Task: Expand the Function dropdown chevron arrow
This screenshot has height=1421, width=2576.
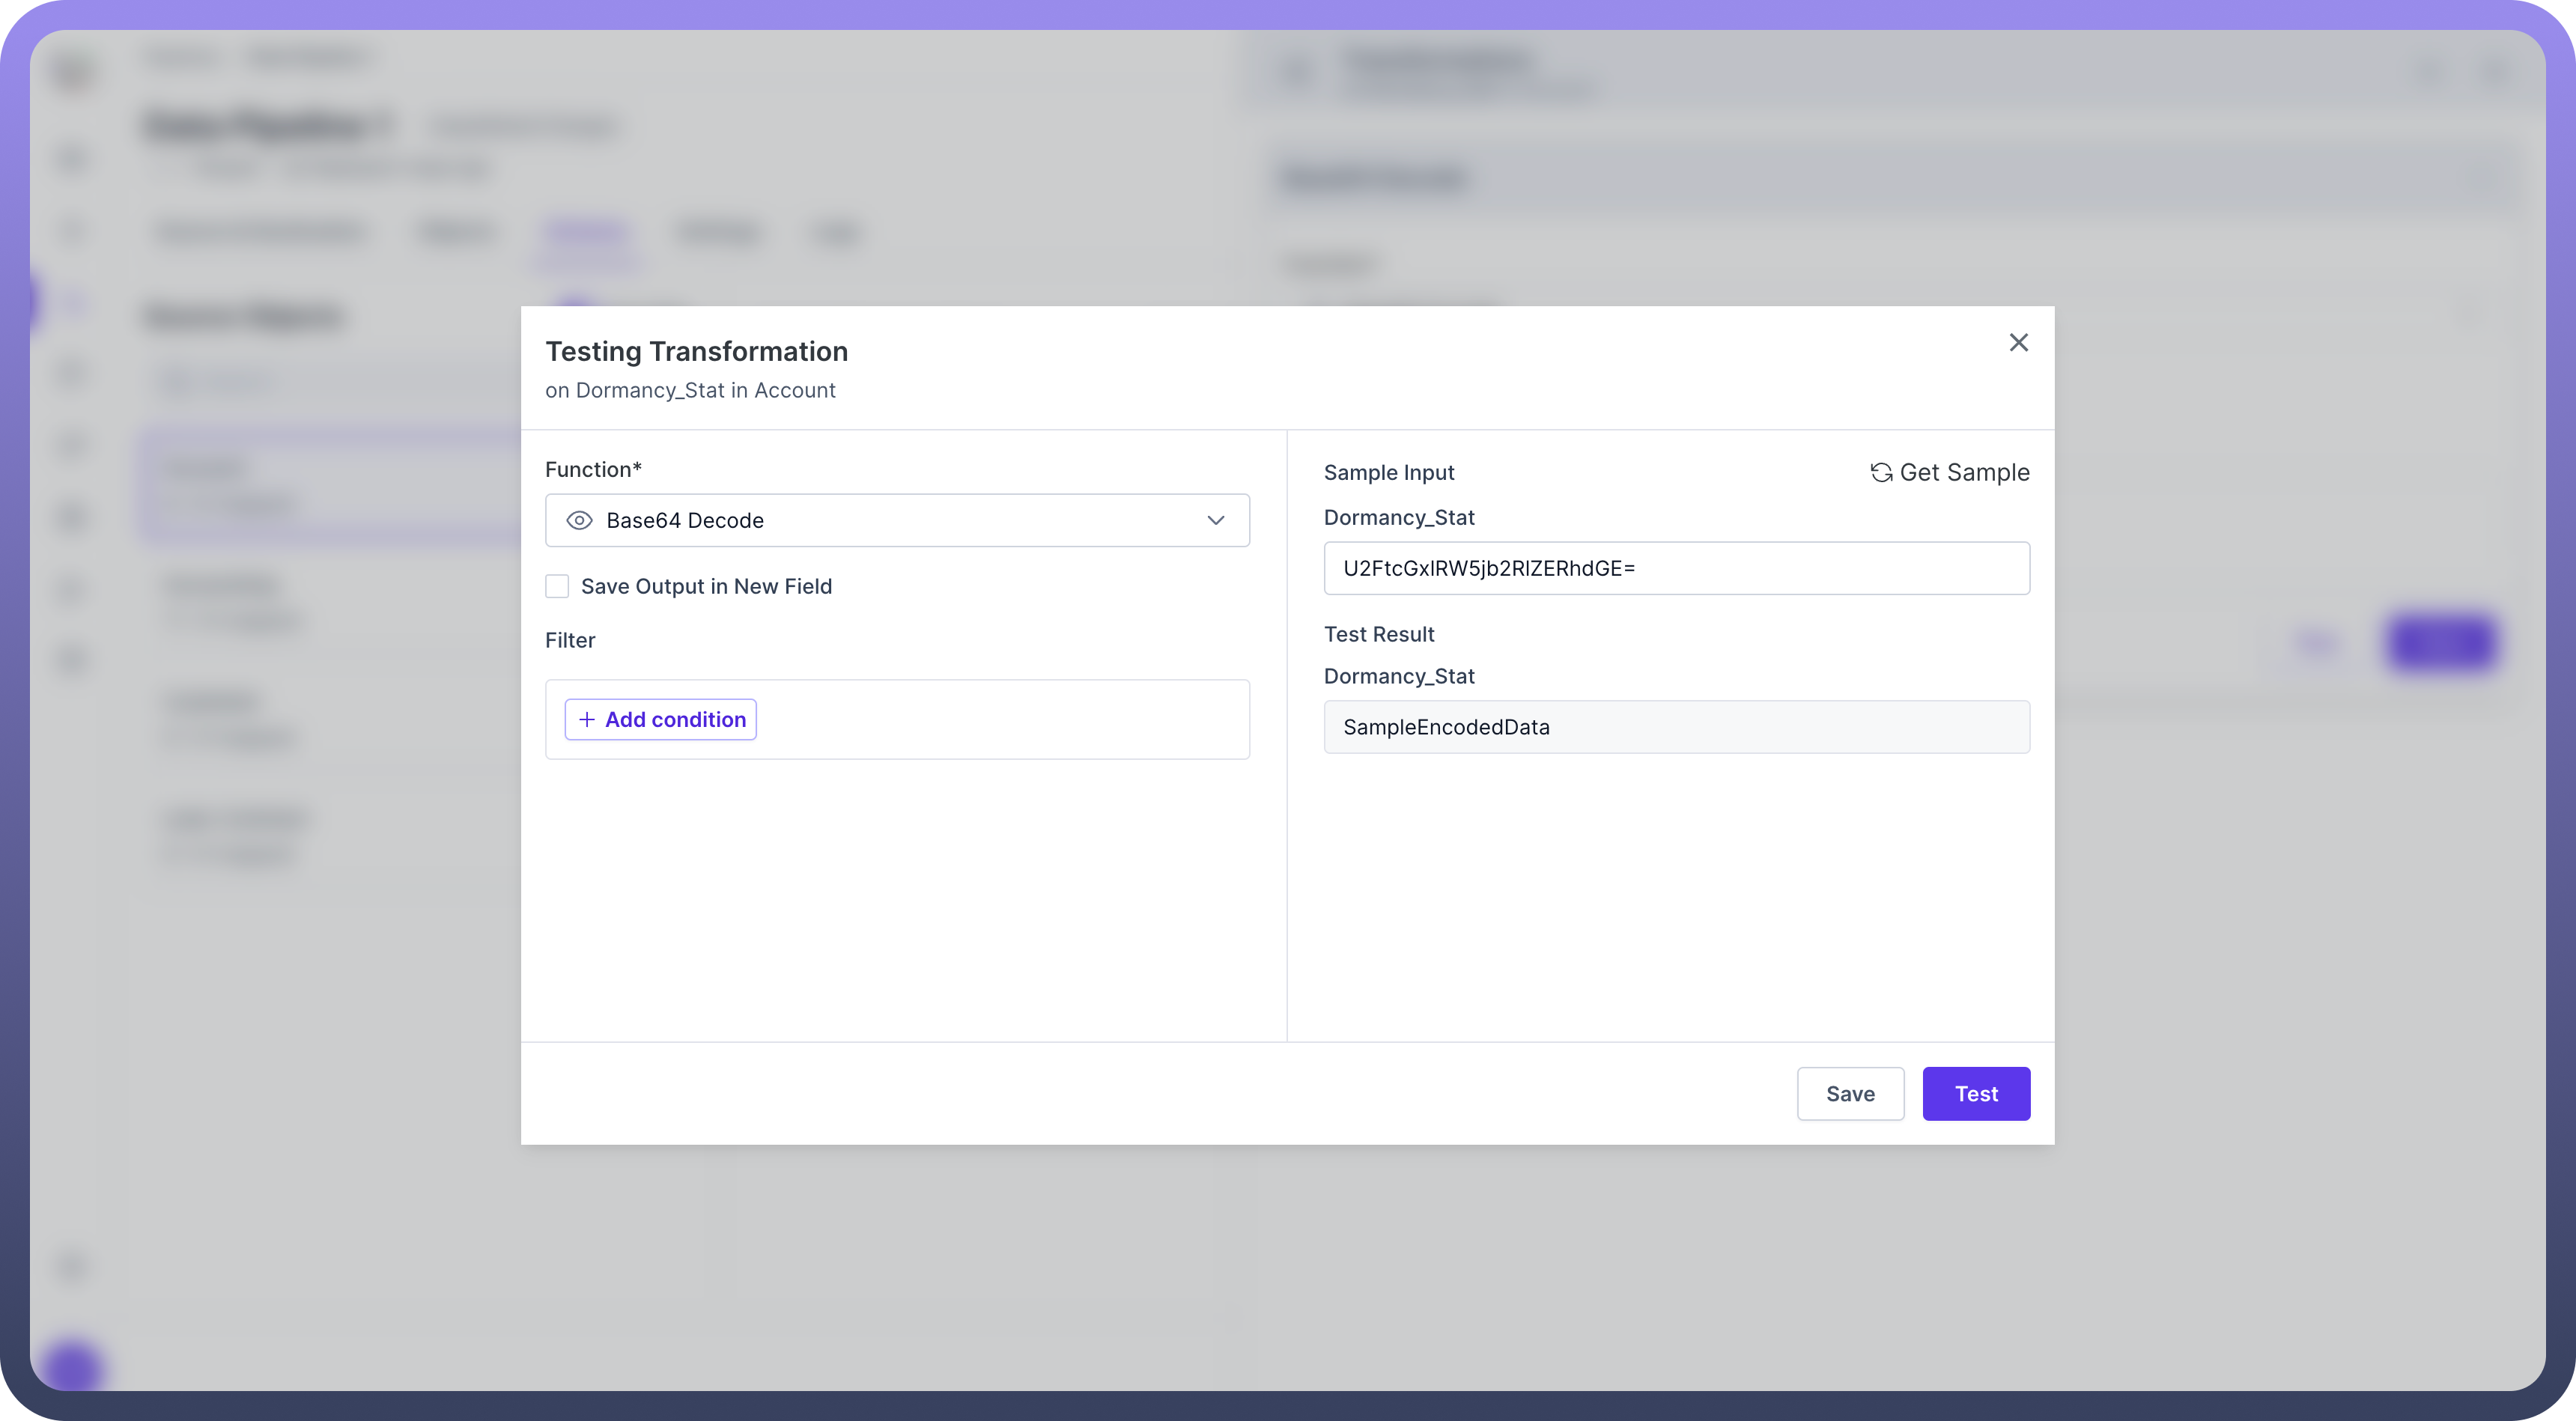Action: (x=1215, y=520)
